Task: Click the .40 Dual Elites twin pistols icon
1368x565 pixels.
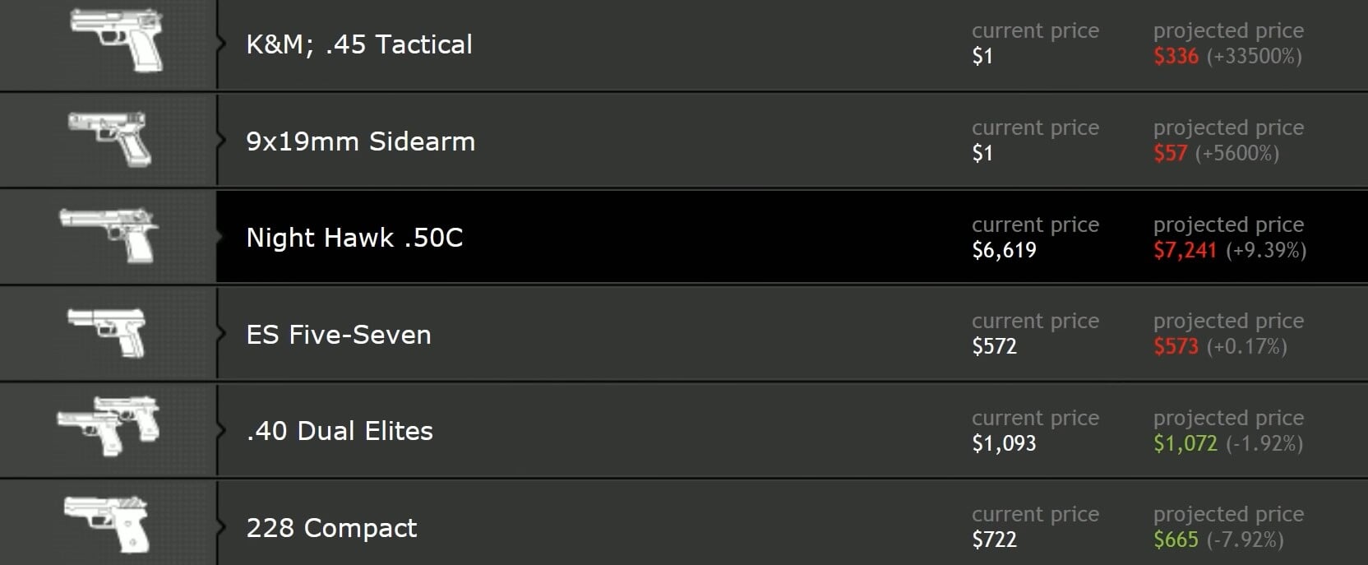Action: pyautogui.click(x=108, y=426)
